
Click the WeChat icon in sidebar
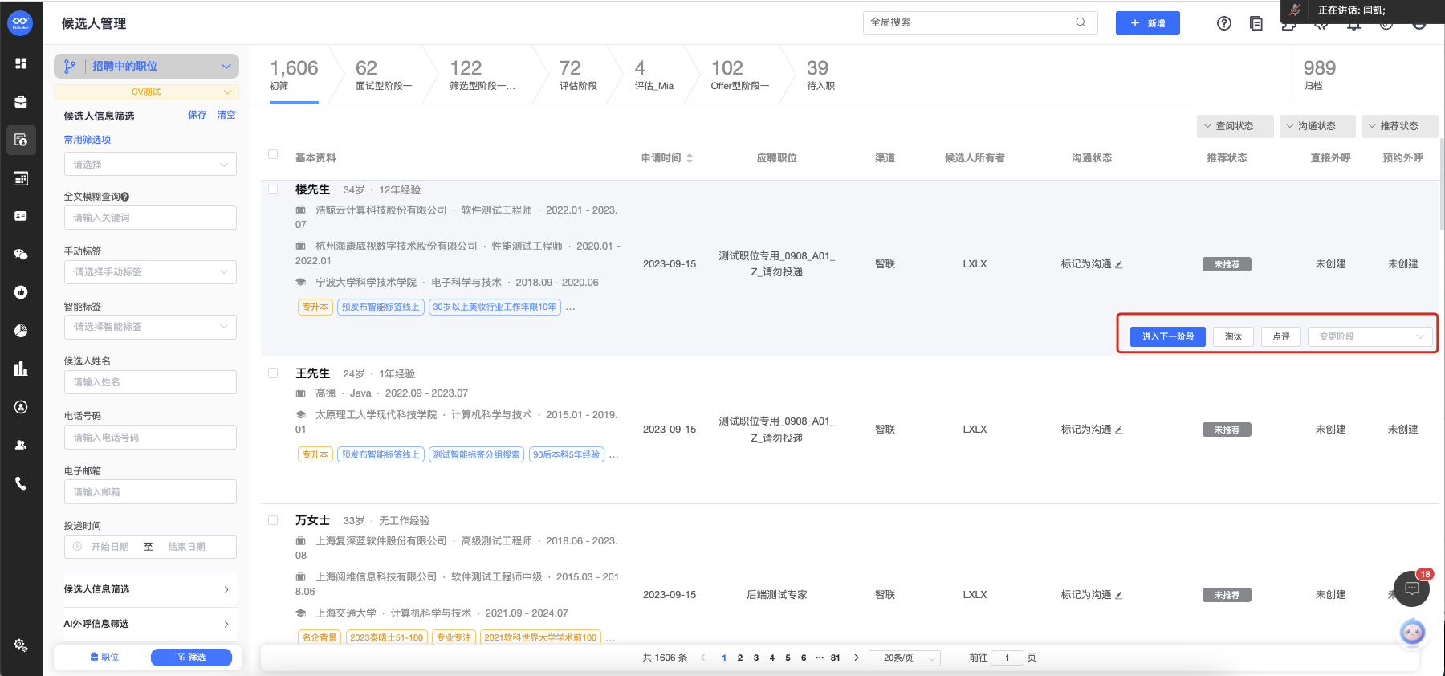click(x=21, y=255)
